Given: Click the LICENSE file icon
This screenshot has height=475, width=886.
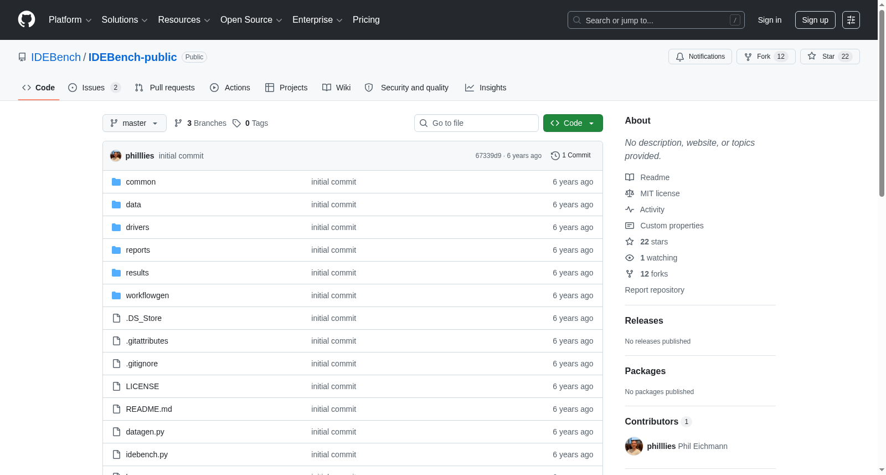Looking at the screenshot, I should [116, 386].
